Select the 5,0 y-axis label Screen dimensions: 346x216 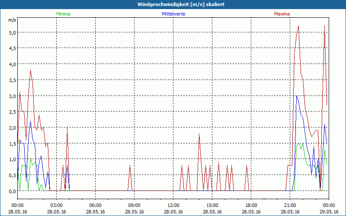pyautogui.click(x=12, y=32)
